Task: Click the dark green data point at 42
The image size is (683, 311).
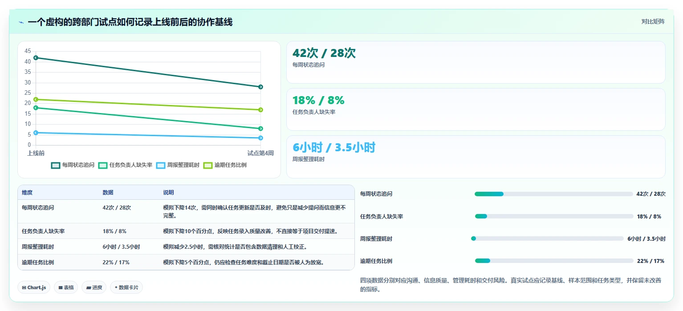Action: point(36,58)
